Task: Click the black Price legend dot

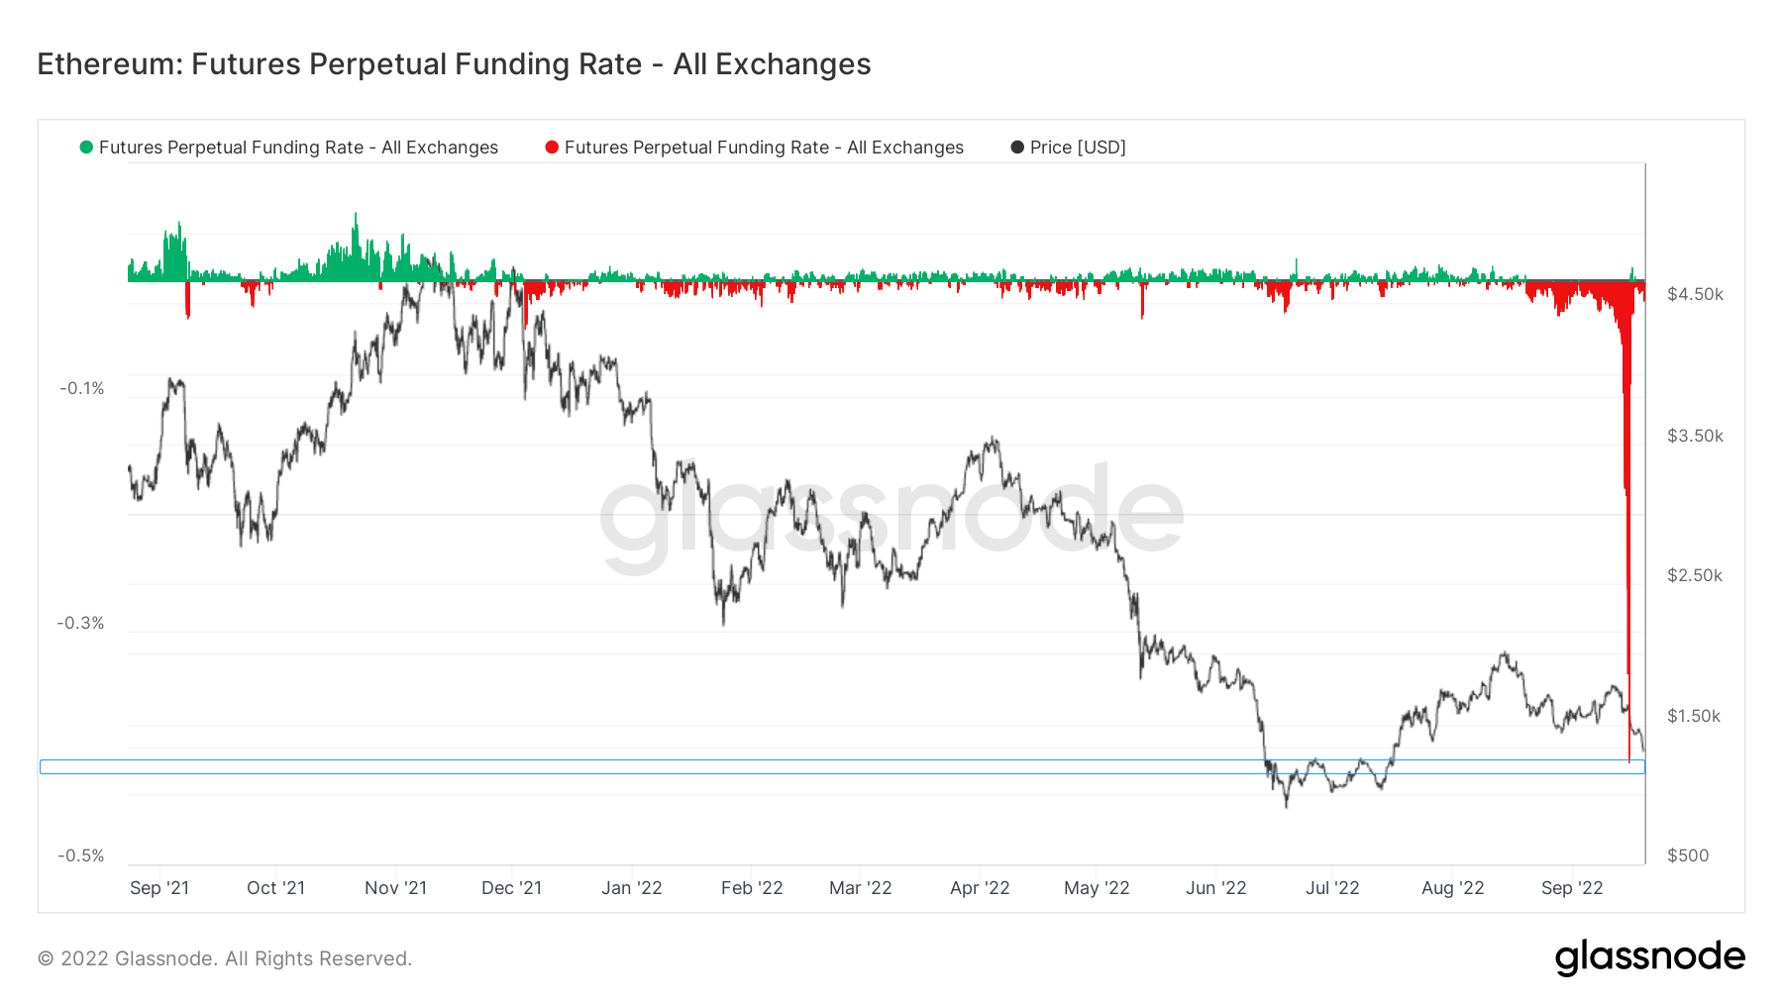Action: click(1017, 148)
